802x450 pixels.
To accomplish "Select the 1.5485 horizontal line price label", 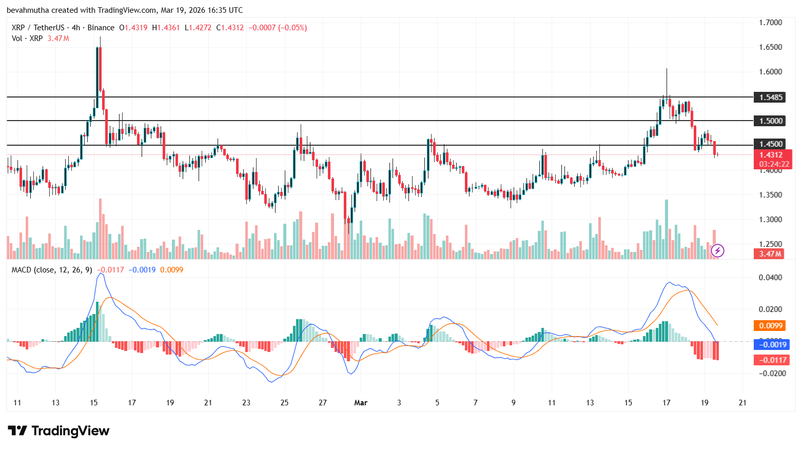I will coord(770,97).
